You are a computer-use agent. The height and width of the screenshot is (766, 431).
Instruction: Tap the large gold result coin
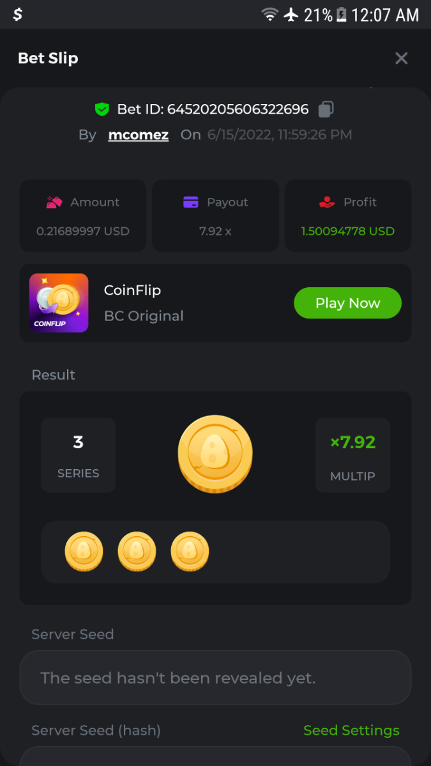(x=215, y=453)
